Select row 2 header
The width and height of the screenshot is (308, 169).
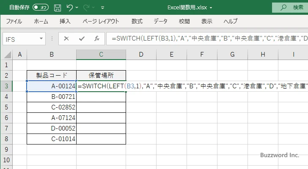(x=6, y=76)
